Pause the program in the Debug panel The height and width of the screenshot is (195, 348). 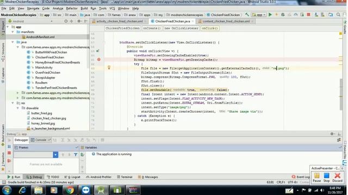9,147
